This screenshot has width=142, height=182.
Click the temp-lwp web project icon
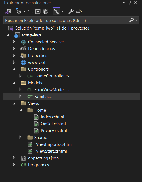[x=17, y=35]
